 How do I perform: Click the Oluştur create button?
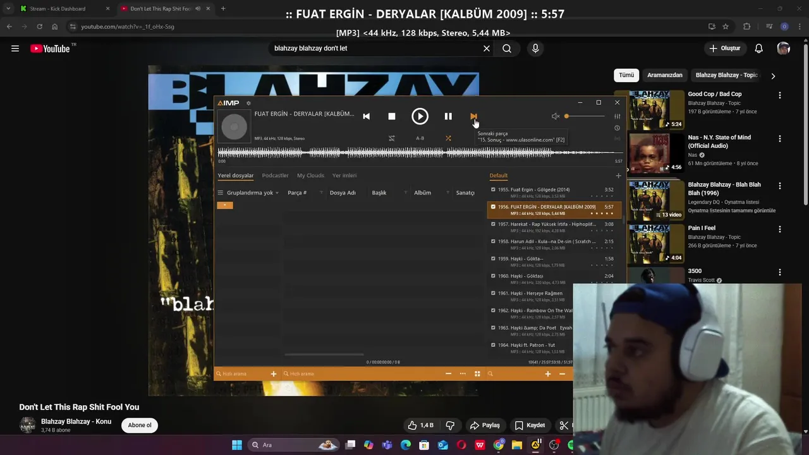tap(724, 49)
